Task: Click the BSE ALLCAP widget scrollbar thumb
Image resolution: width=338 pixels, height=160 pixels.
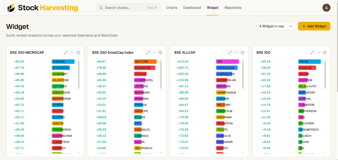Action: (243, 75)
